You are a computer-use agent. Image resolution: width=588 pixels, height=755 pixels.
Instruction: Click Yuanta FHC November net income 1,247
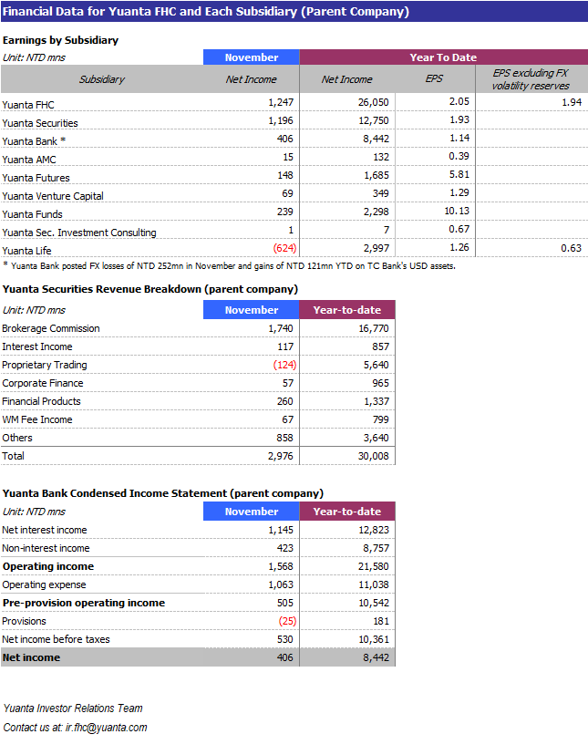coord(281,102)
